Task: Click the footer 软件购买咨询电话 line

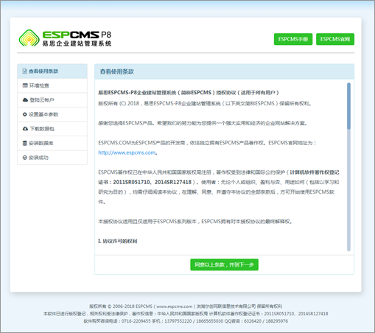Action: click(x=186, y=321)
